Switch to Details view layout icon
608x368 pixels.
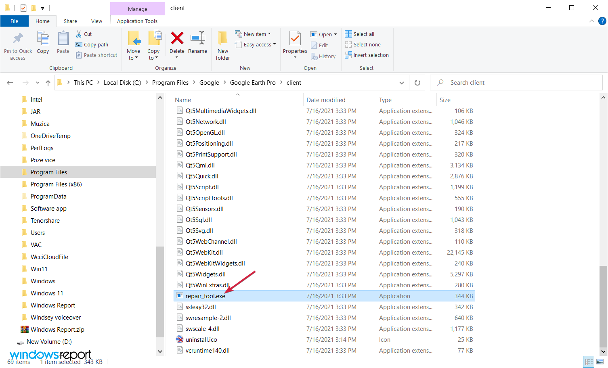[589, 362]
